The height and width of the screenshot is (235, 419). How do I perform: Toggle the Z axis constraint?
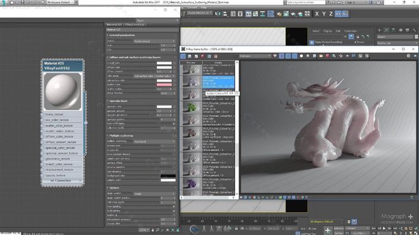[331, 14]
